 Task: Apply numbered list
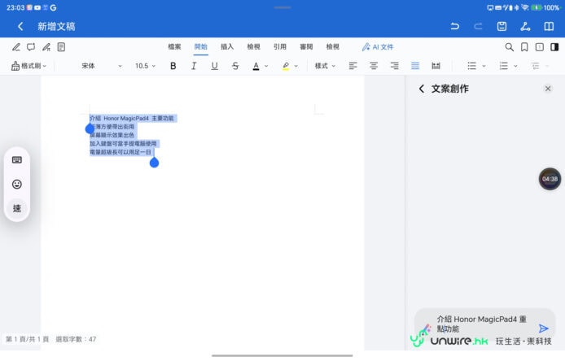tap(503, 66)
